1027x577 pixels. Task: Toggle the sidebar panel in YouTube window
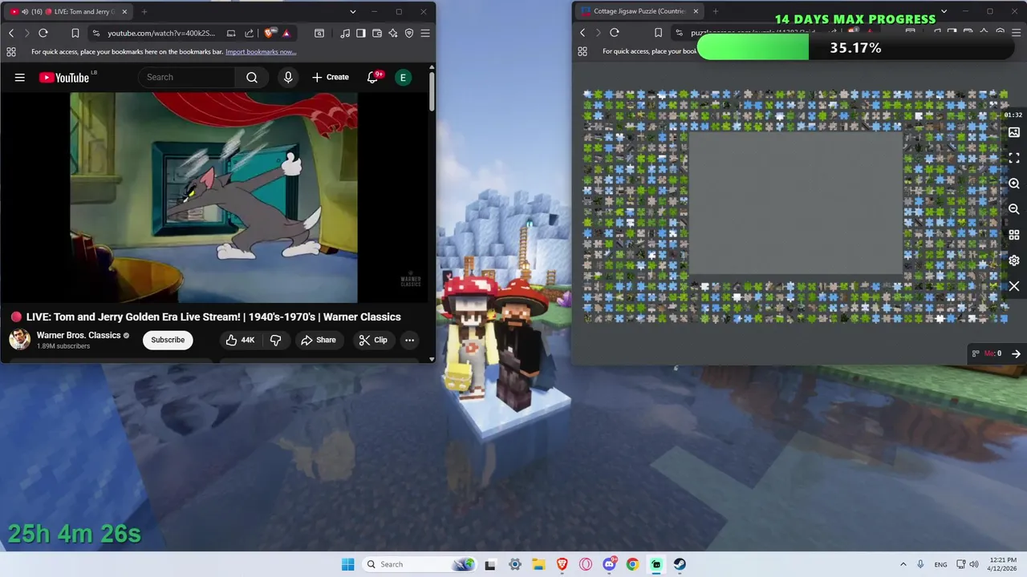pyautogui.click(x=361, y=33)
